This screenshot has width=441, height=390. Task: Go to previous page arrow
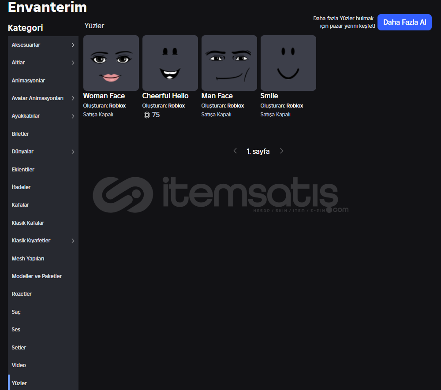pyautogui.click(x=235, y=151)
